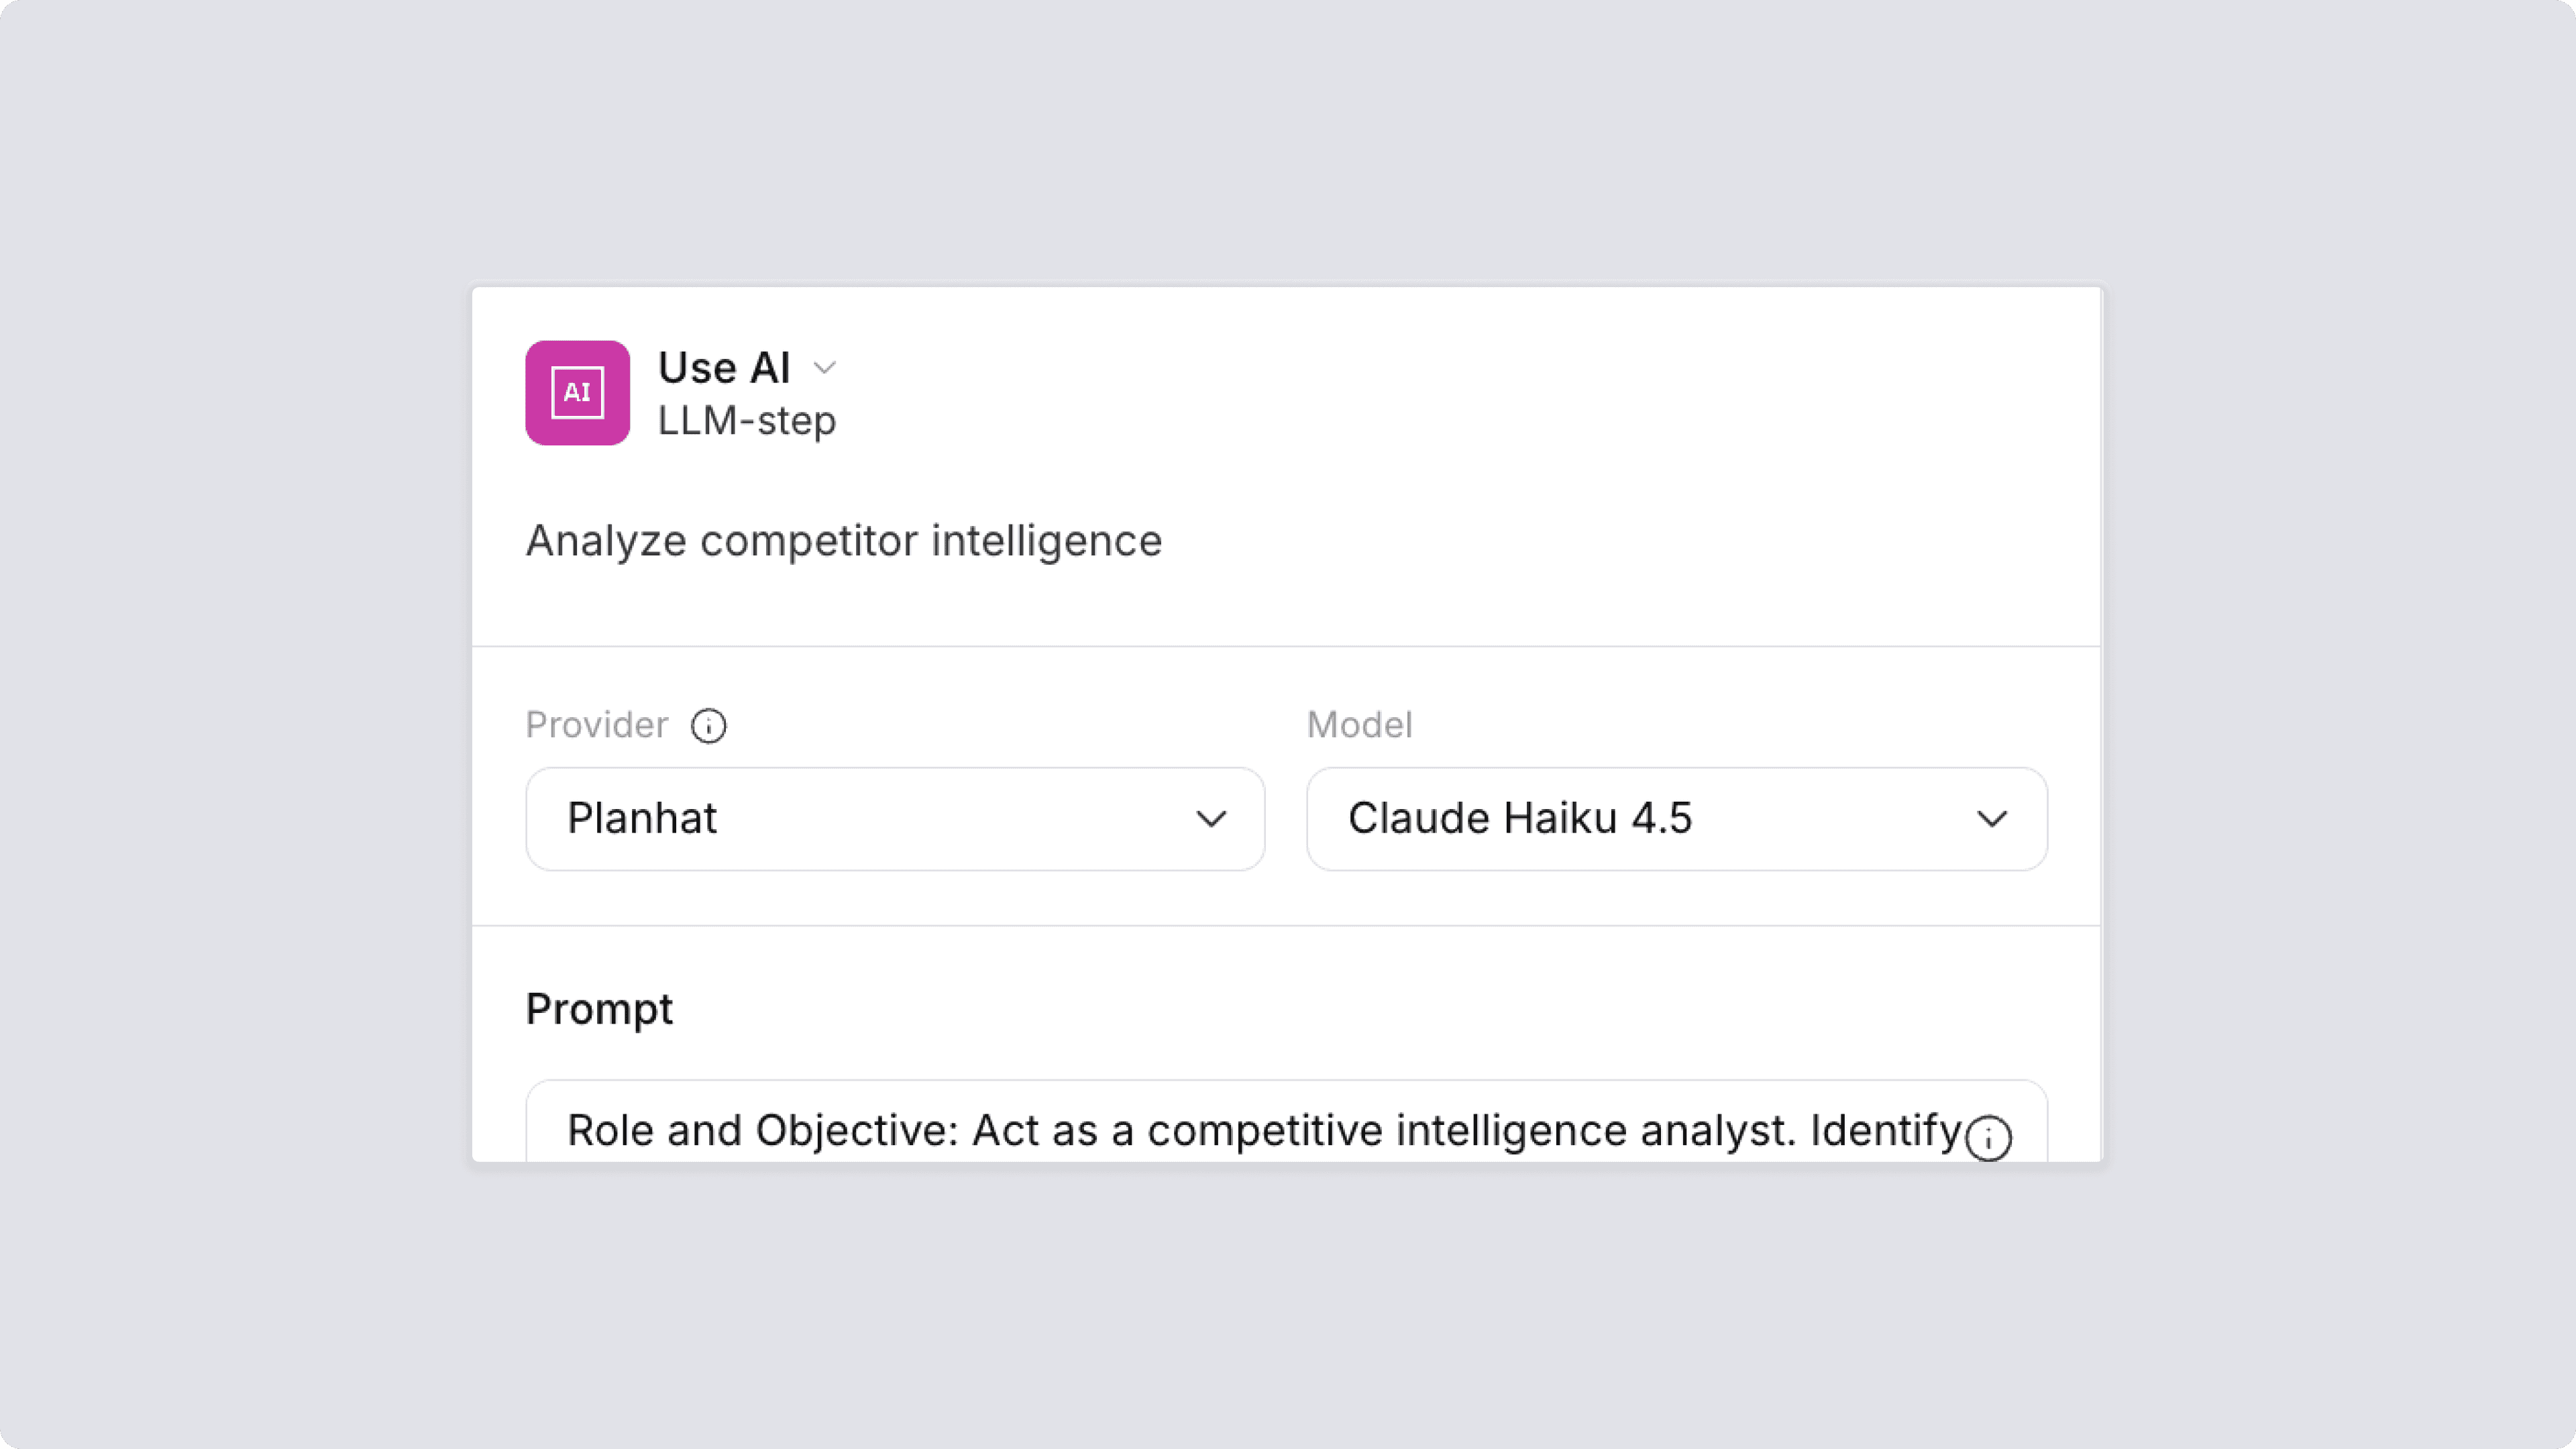Click the LLM-step subtitle text
Viewport: 2576px width, 1449px height.
tap(746, 421)
